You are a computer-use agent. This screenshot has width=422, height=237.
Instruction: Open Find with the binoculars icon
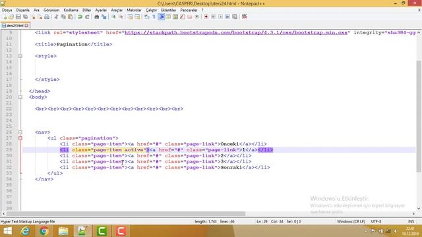coord(97,16)
